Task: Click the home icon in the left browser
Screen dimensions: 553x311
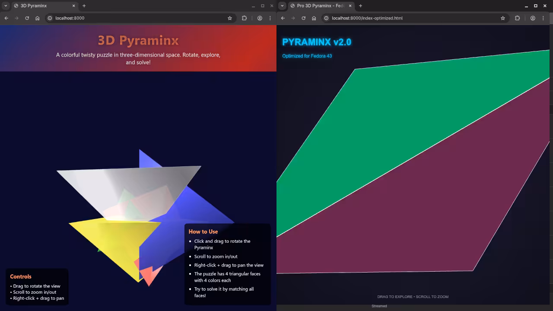Action: pyautogui.click(x=37, y=18)
